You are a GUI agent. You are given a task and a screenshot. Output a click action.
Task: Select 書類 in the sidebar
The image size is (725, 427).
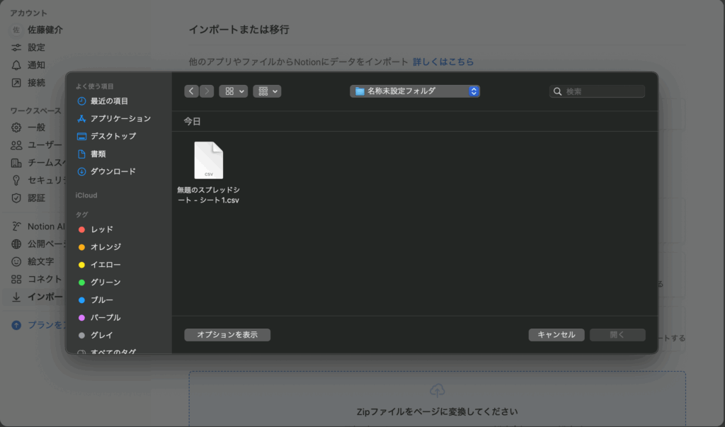(x=98, y=154)
